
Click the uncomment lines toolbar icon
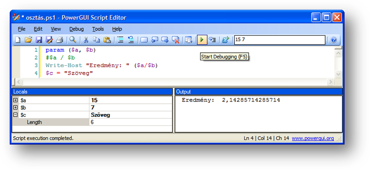point(131,40)
